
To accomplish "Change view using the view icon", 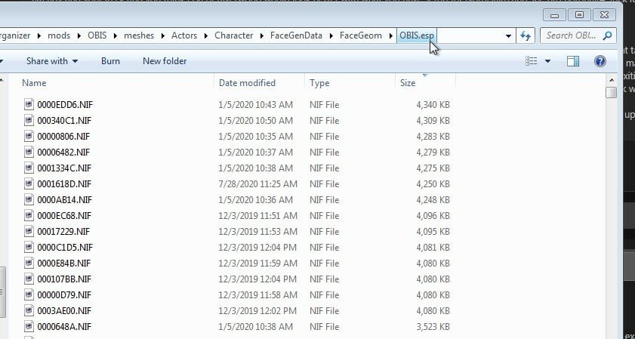I will click(532, 61).
